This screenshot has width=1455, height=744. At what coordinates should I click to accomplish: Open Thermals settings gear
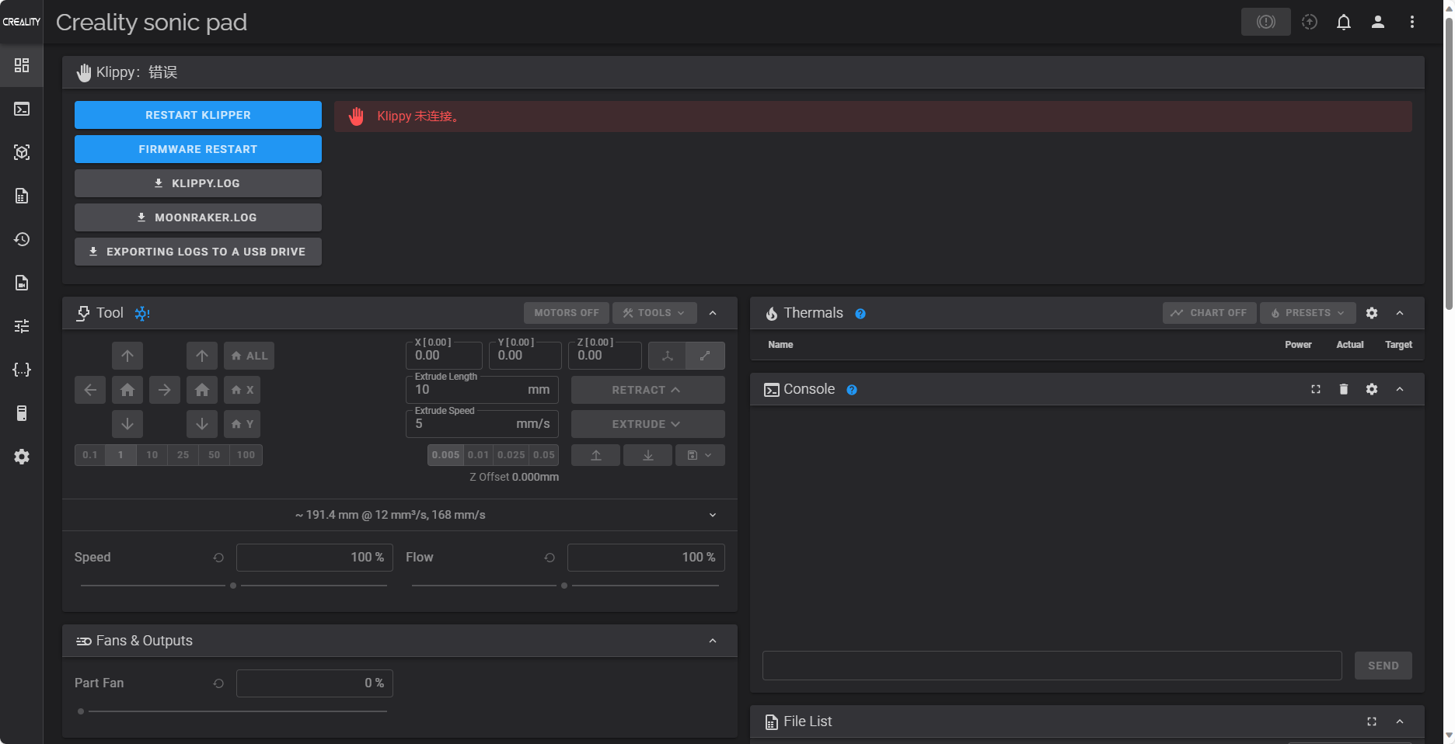pos(1372,313)
